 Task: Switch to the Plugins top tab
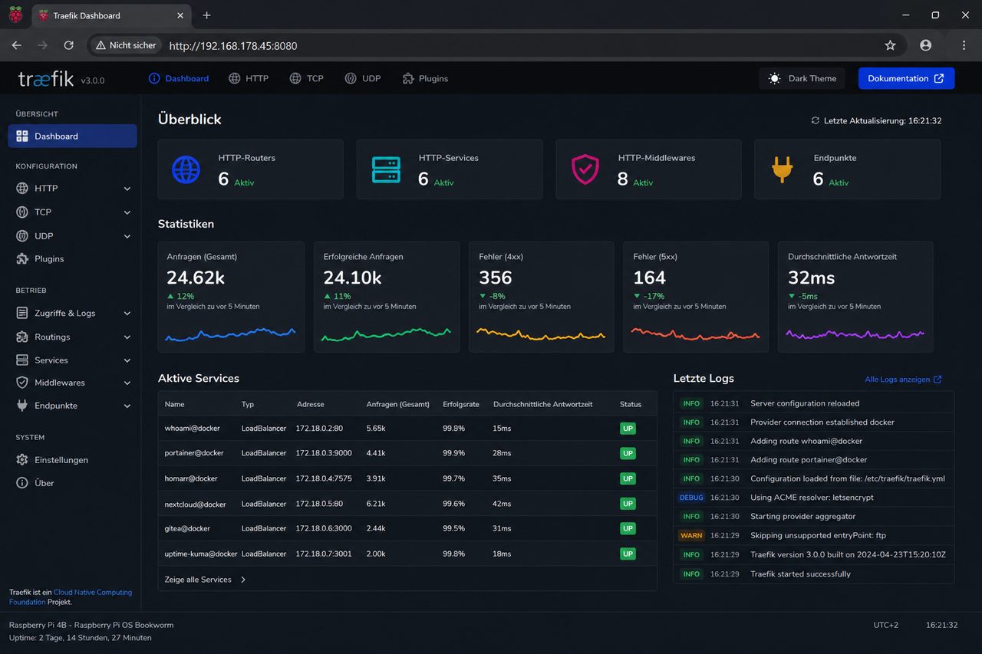click(x=424, y=78)
